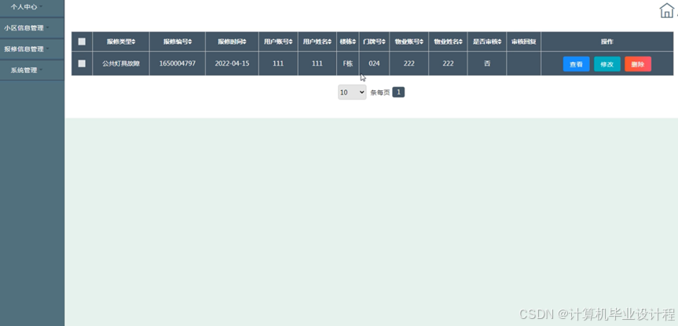Click the 查看 button
Viewport: 678px width, 326px height.
(576, 64)
